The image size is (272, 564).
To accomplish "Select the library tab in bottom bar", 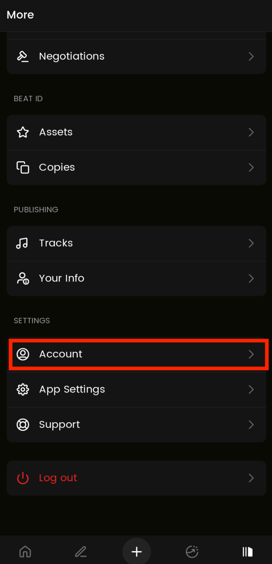I will pos(247,552).
